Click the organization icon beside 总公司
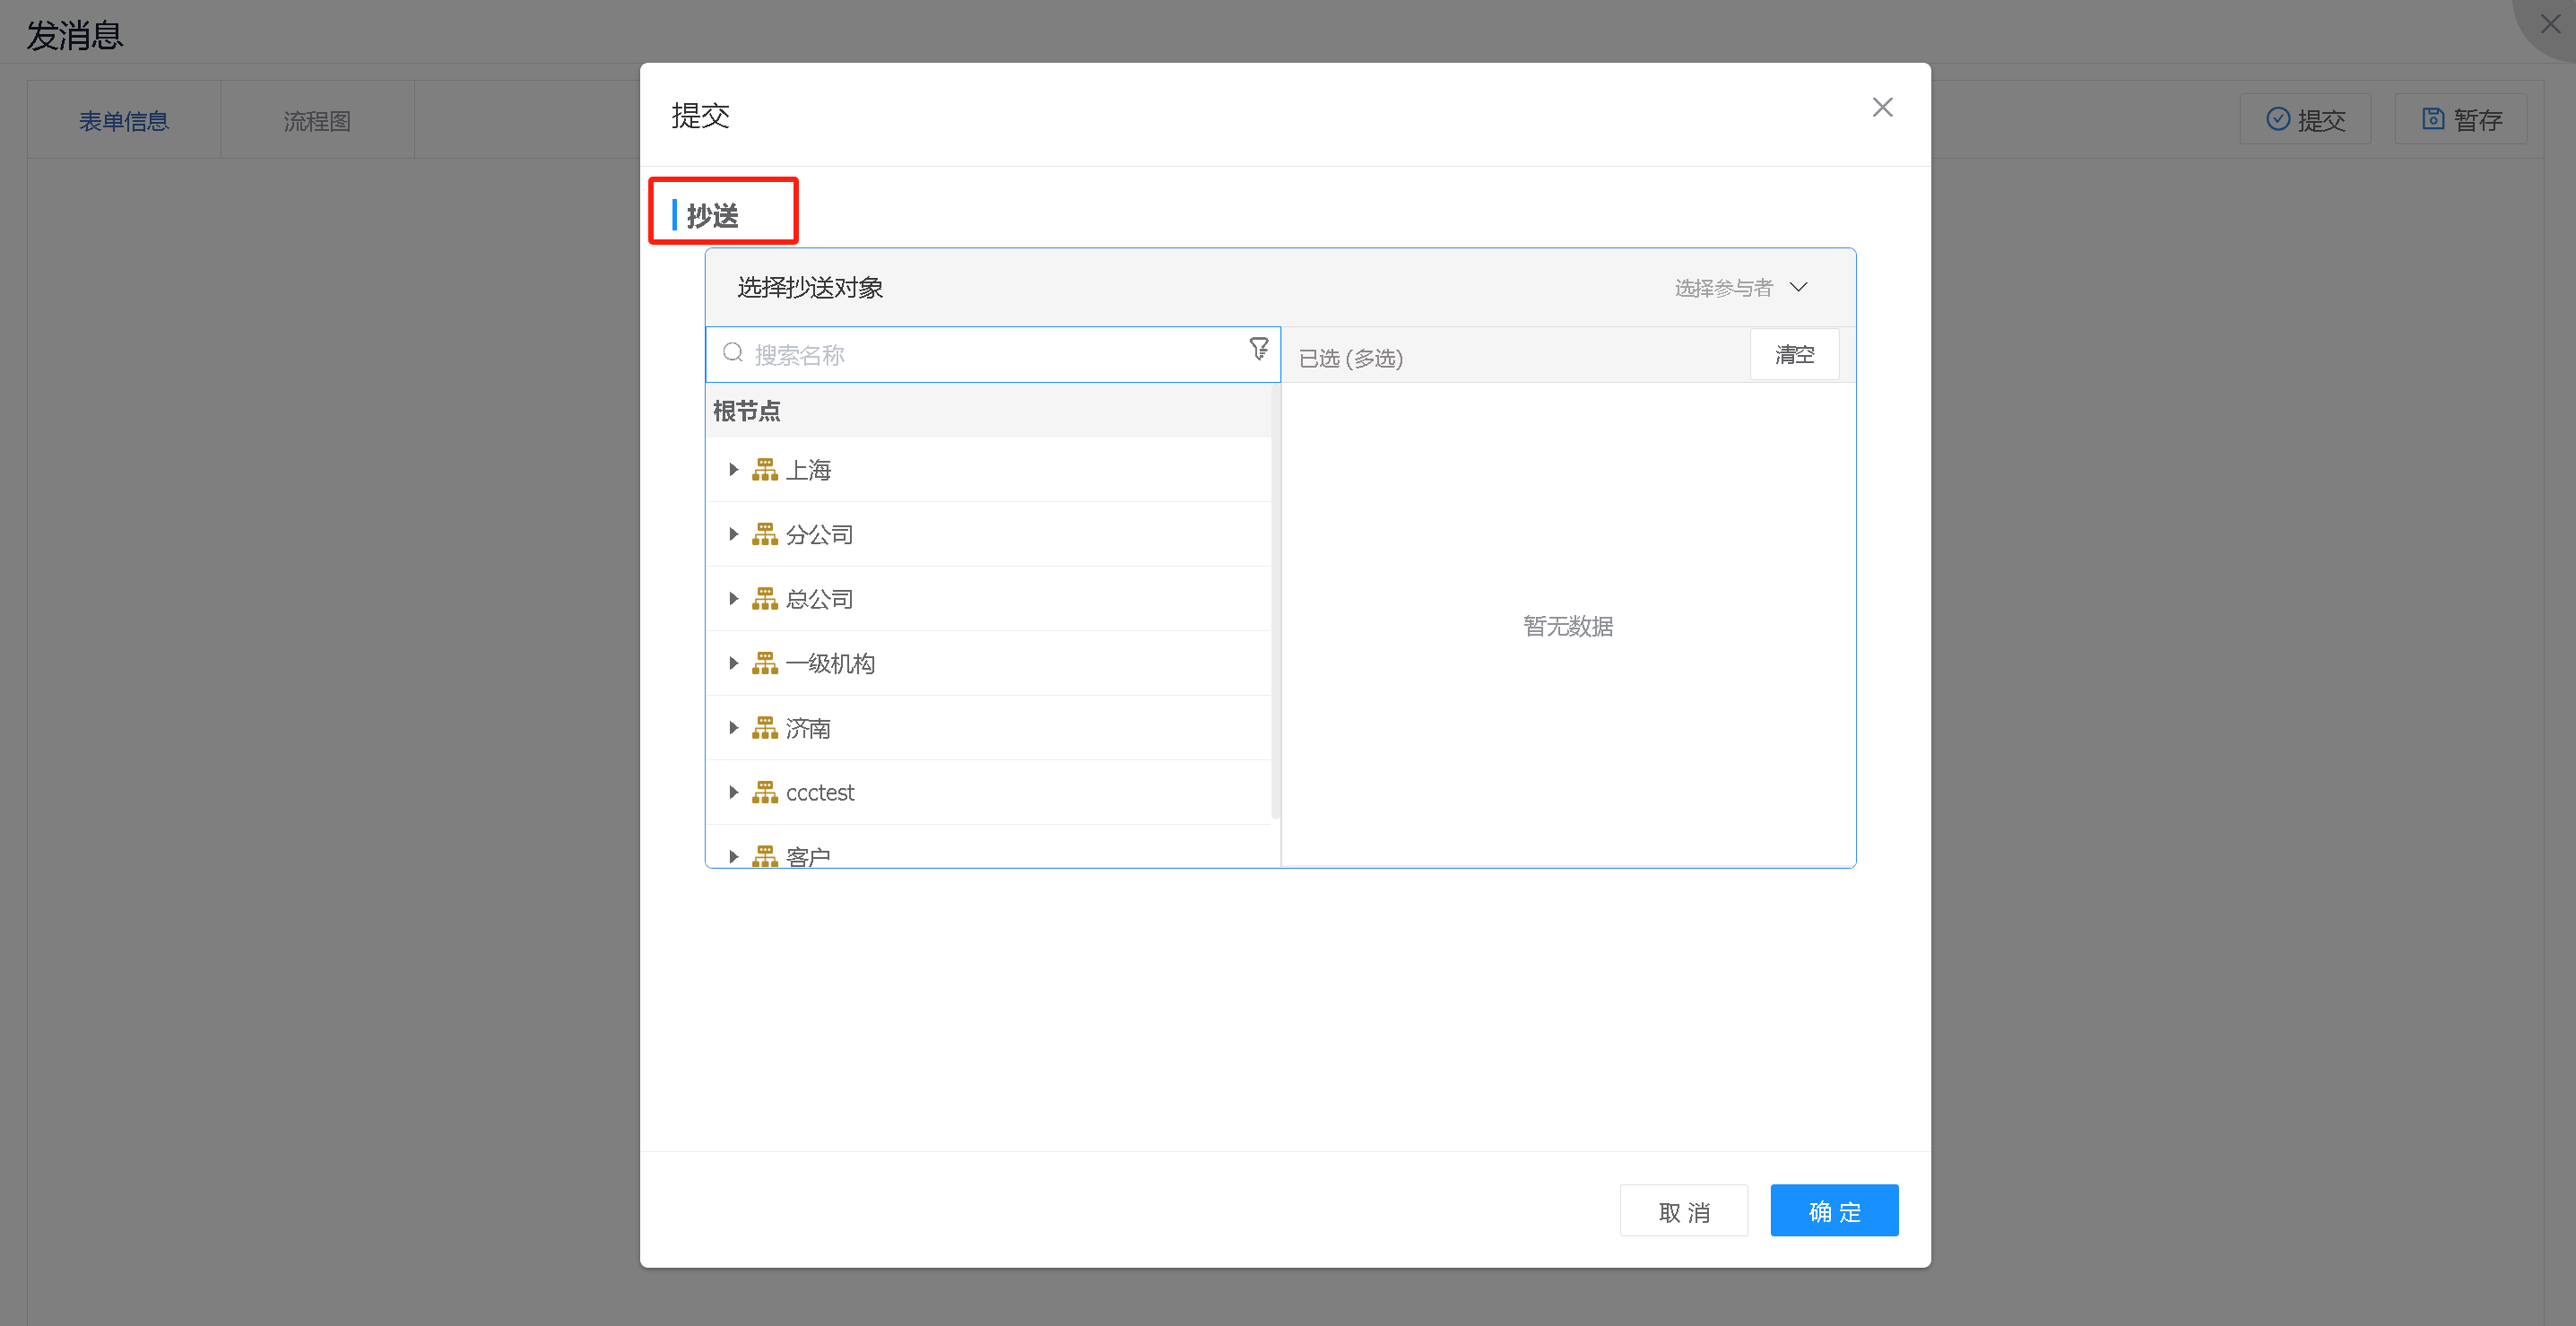The image size is (2576, 1326). 765,598
